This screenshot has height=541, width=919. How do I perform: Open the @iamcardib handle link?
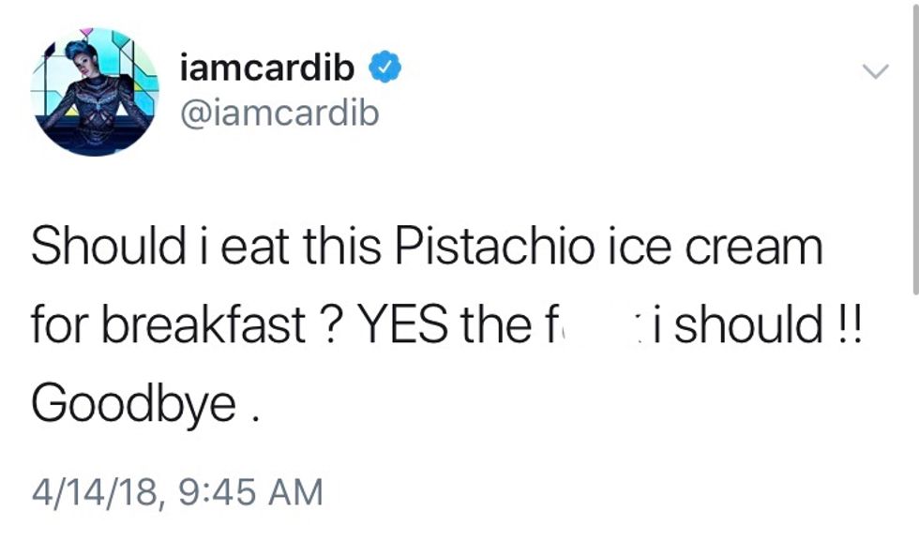[278, 112]
